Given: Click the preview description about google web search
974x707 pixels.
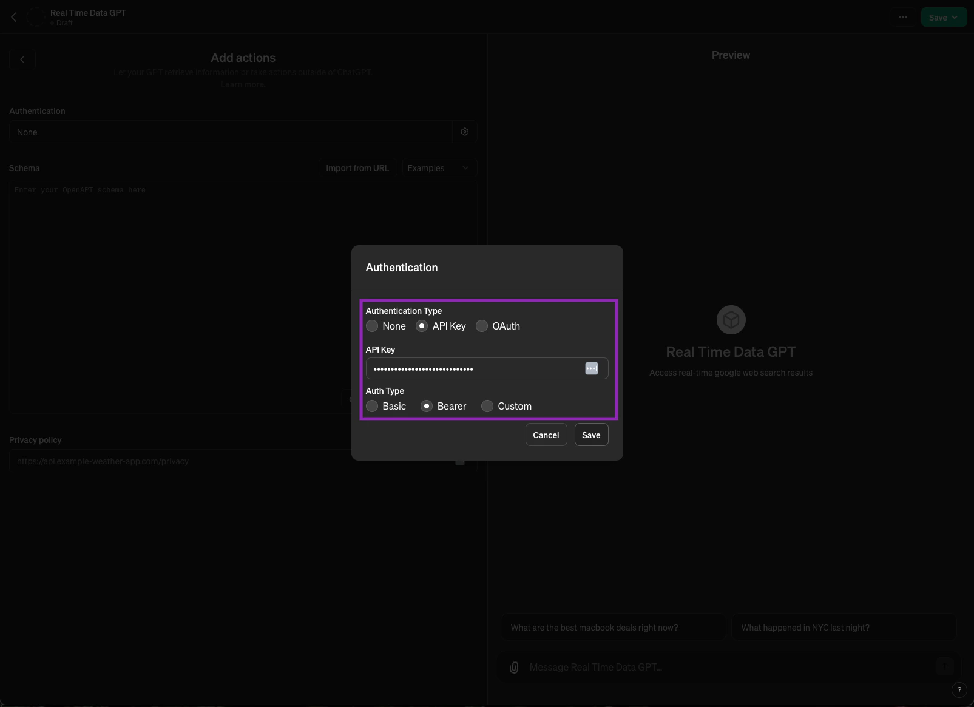Looking at the screenshot, I should 731,373.
